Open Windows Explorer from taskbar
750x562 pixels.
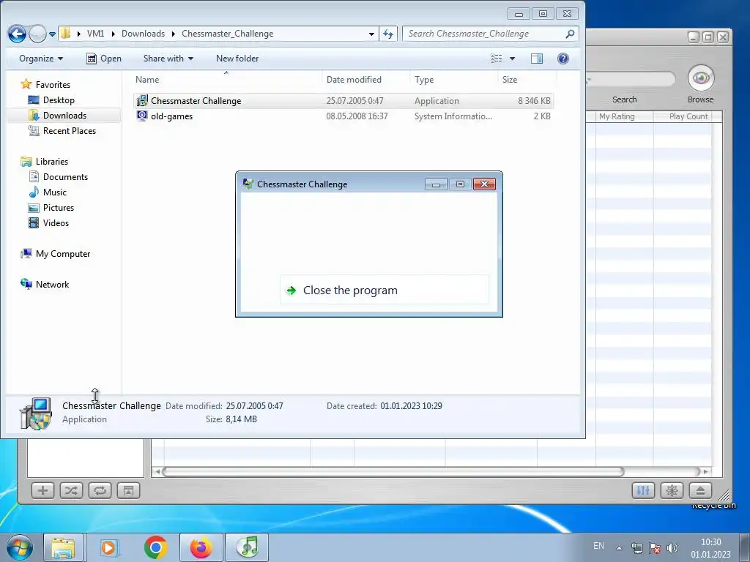click(63, 547)
